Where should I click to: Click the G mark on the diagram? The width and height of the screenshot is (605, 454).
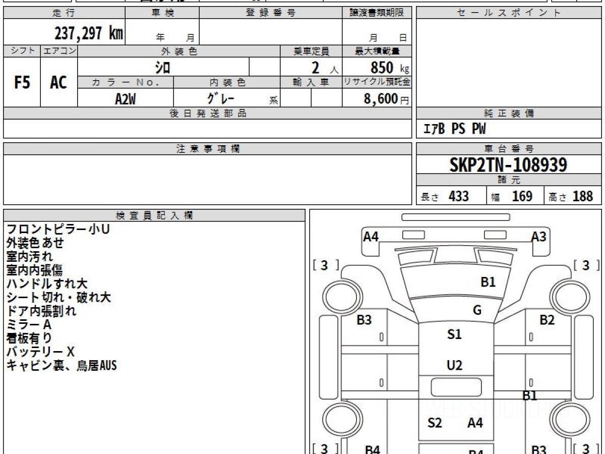pos(477,310)
